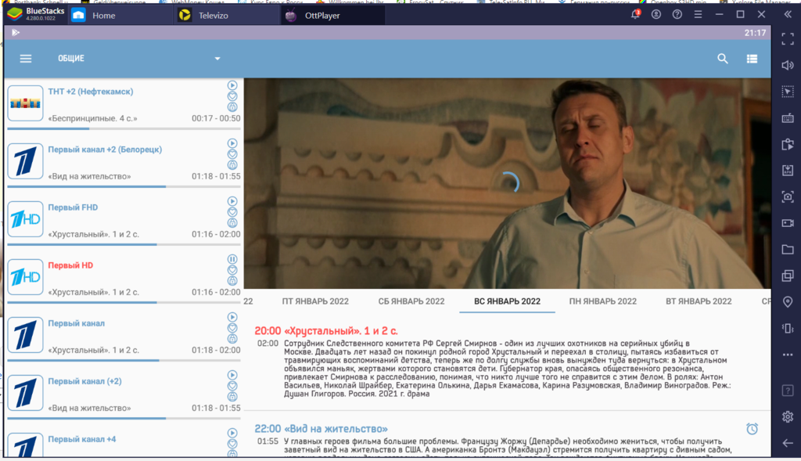
Task: Start BlueStacks screen recording
Action: click(788, 223)
